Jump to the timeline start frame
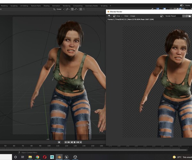 [66, 142]
